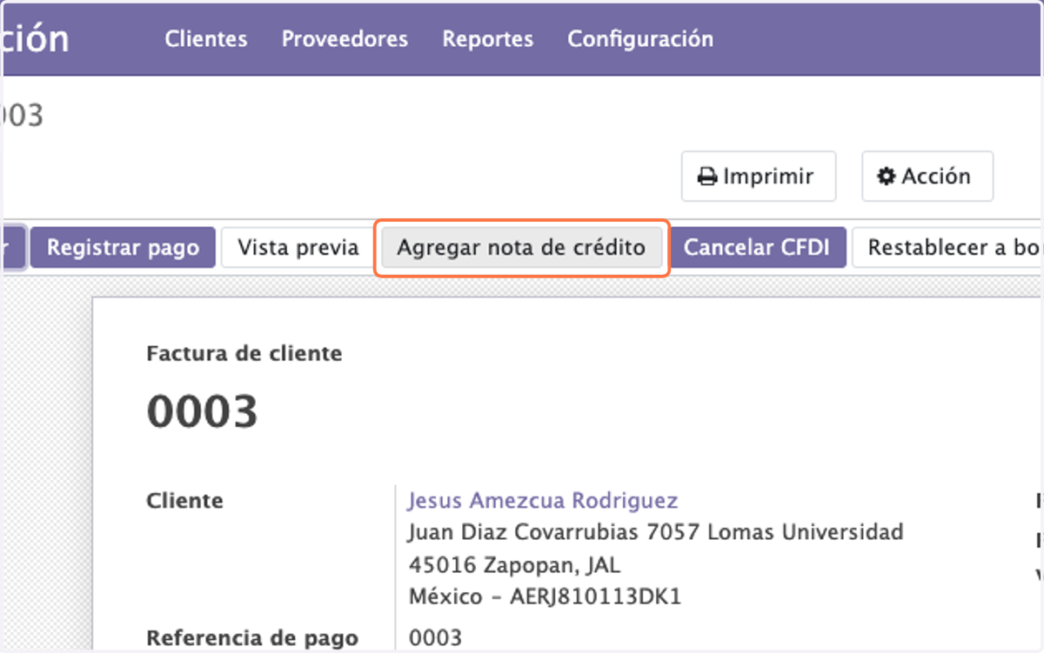The height and width of the screenshot is (653, 1044).
Task: Click Registrar pago button
Action: pos(123,248)
